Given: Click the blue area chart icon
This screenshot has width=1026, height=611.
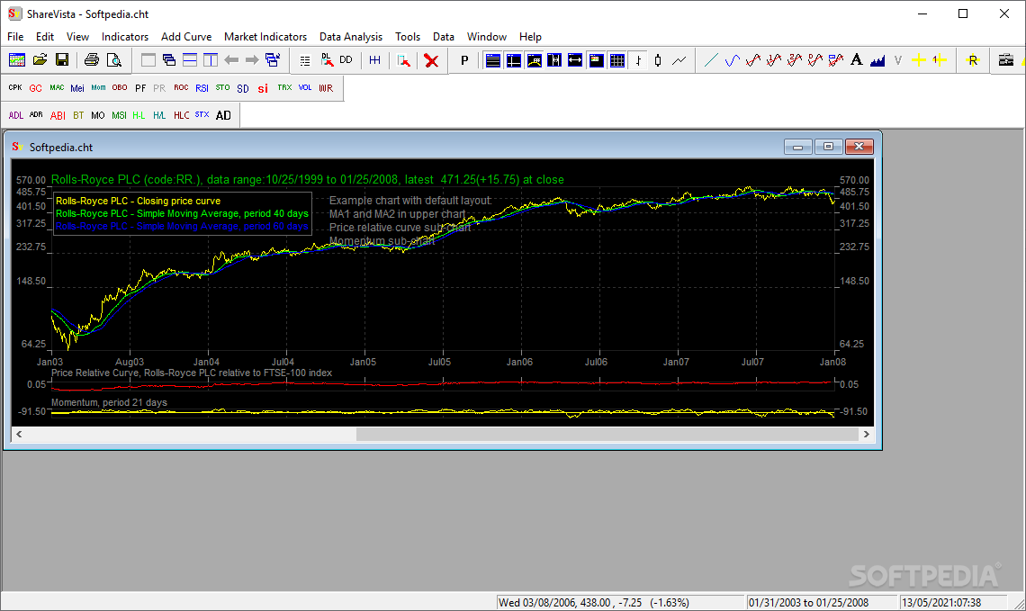Looking at the screenshot, I should tap(877, 61).
